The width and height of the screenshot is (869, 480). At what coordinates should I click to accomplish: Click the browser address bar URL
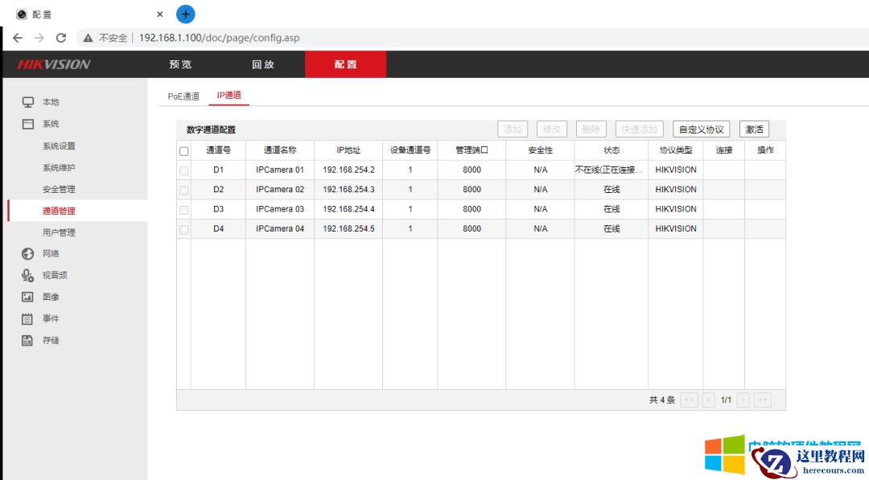click(219, 38)
